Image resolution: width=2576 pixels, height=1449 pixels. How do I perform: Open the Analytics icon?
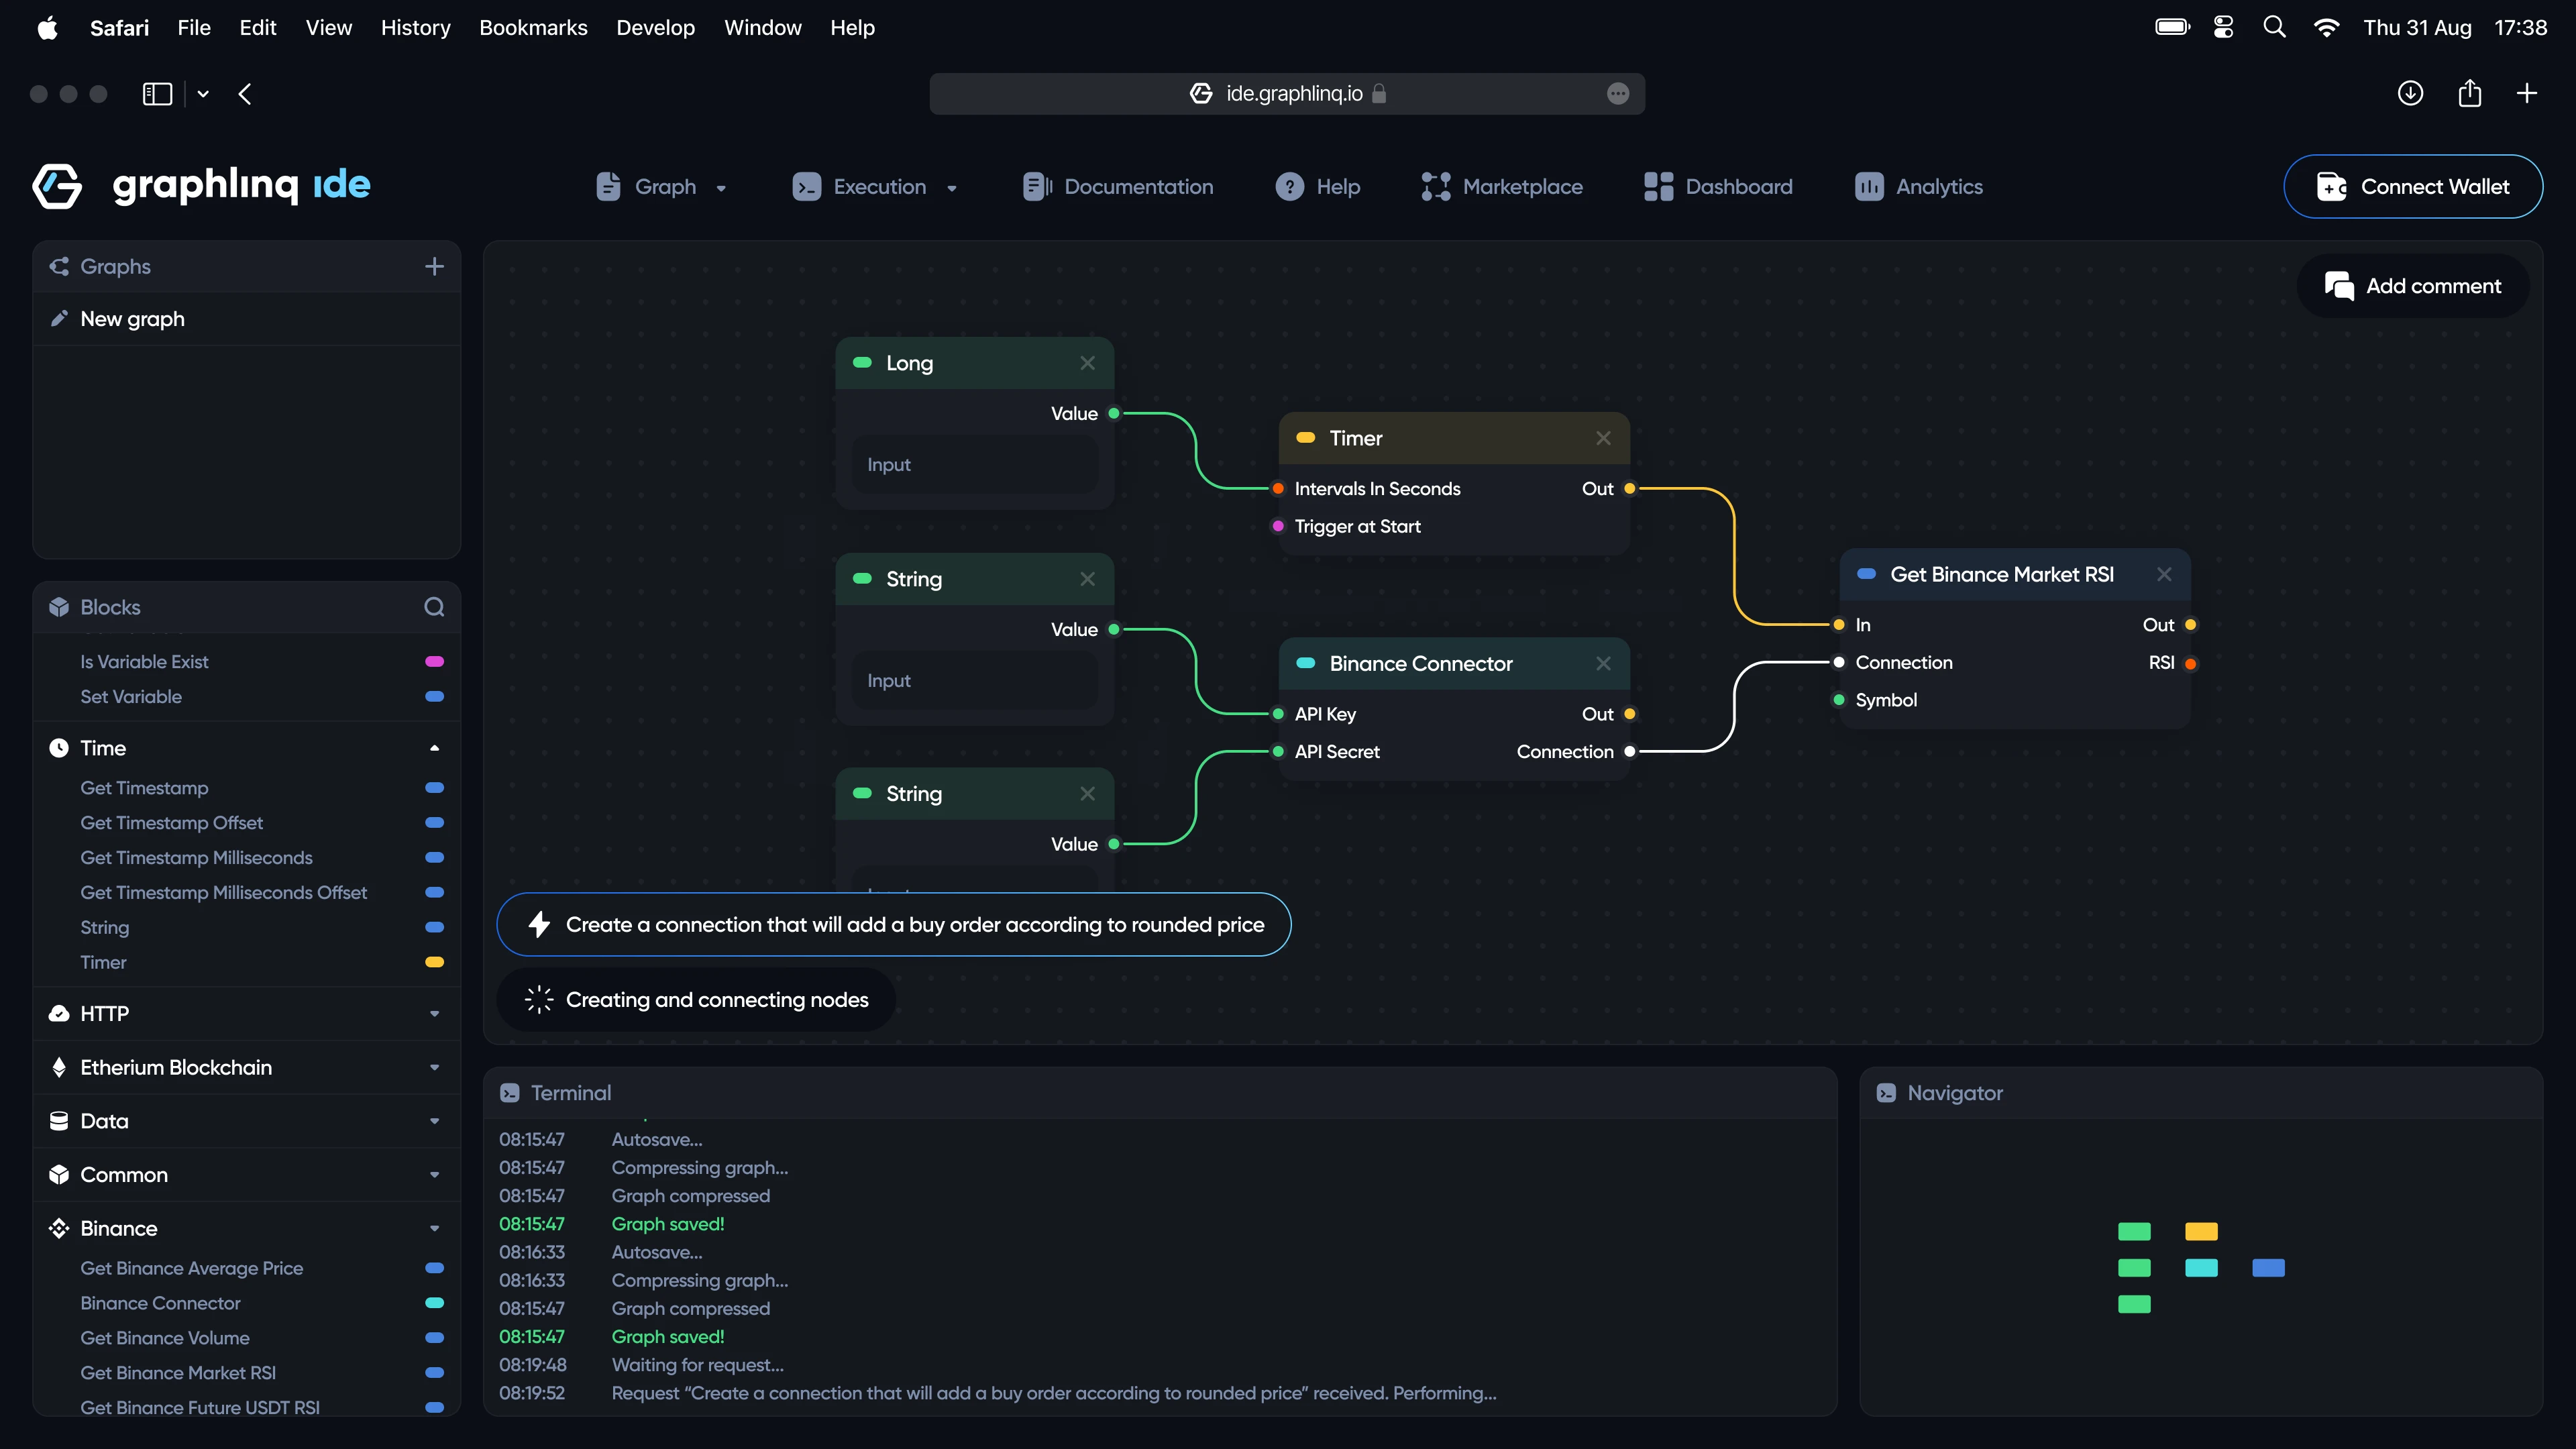point(1869,186)
